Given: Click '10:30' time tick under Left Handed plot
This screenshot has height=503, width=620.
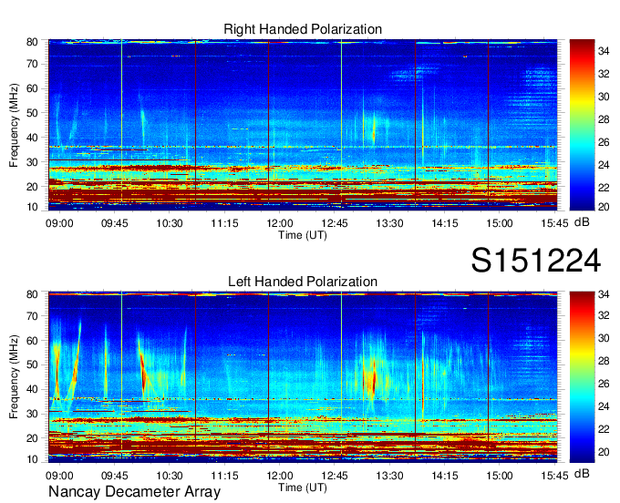Looking at the screenshot, I should tap(170, 476).
